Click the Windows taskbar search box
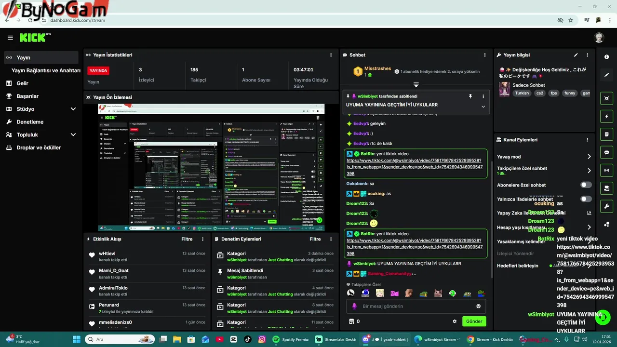This screenshot has width=617, height=347. pyautogui.click(x=120, y=339)
